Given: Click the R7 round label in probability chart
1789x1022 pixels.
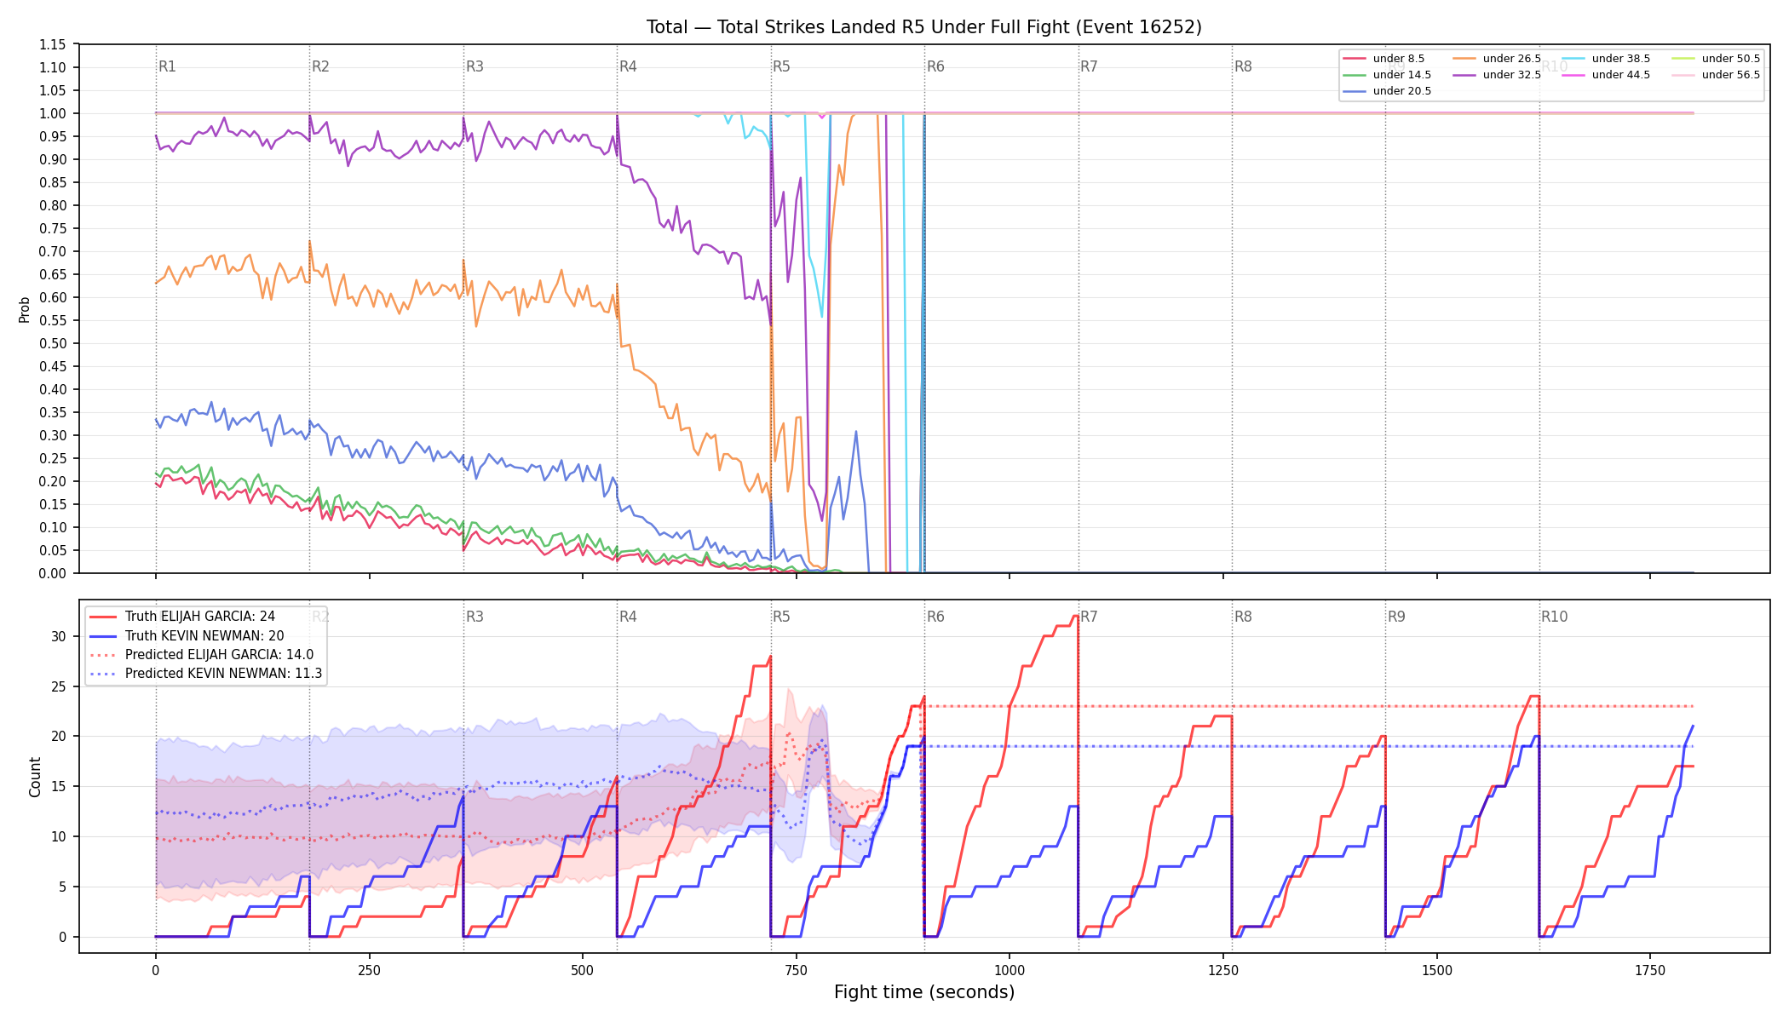Looking at the screenshot, I should pos(1089,66).
